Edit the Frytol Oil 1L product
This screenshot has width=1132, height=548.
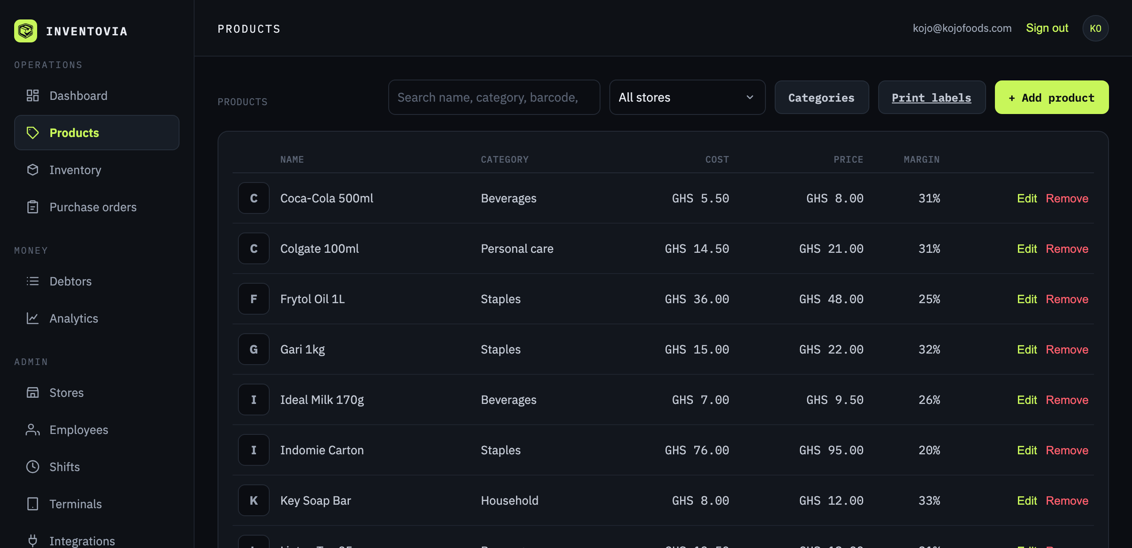coord(1027,299)
